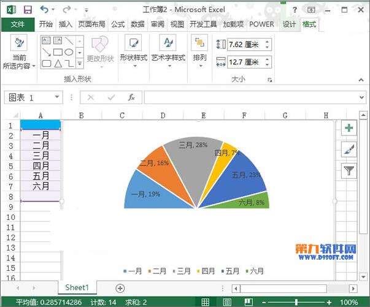
Task: Switch to Page Layout view
Action: [x=227, y=302]
